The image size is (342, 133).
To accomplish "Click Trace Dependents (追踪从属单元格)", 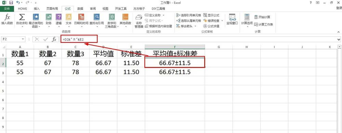I will (188, 21).
